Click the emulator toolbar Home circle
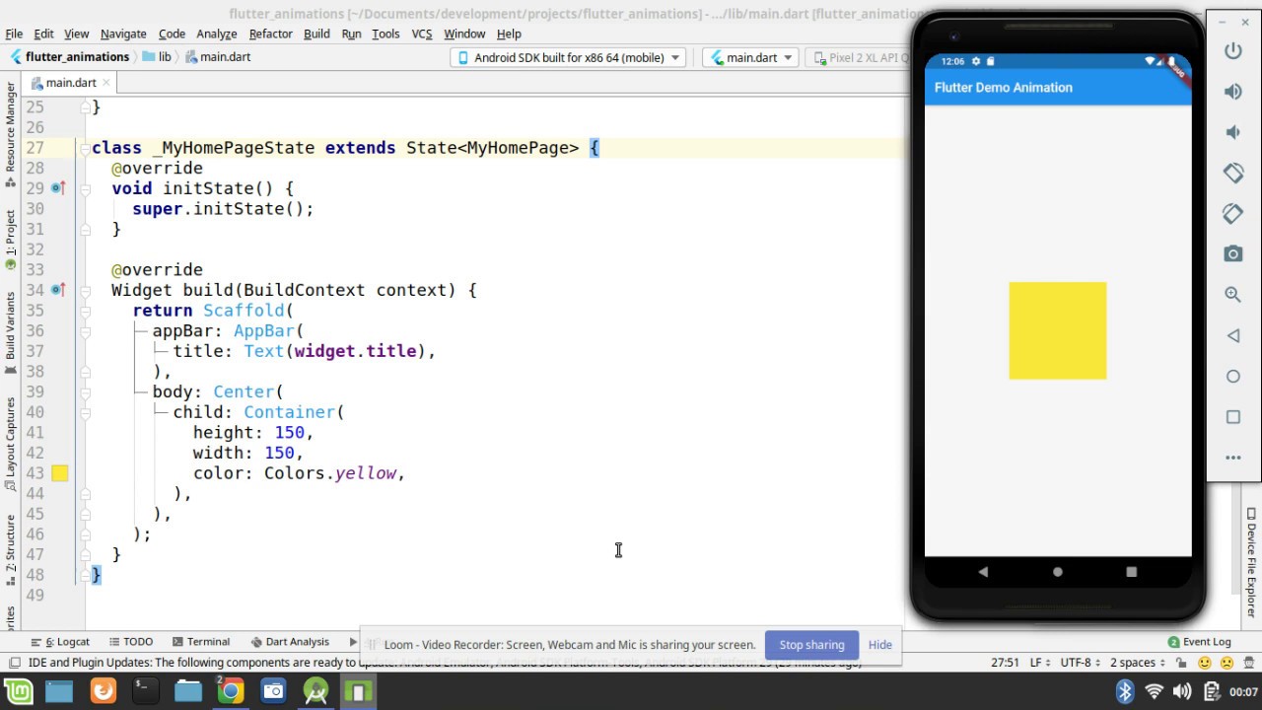Viewport: 1262px width, 710px height. tap(1232, 376)
